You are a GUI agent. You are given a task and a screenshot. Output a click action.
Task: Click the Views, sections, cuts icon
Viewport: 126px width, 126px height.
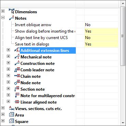(12, 108)
